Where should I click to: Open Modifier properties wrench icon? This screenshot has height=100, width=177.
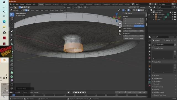pos(150,69)
